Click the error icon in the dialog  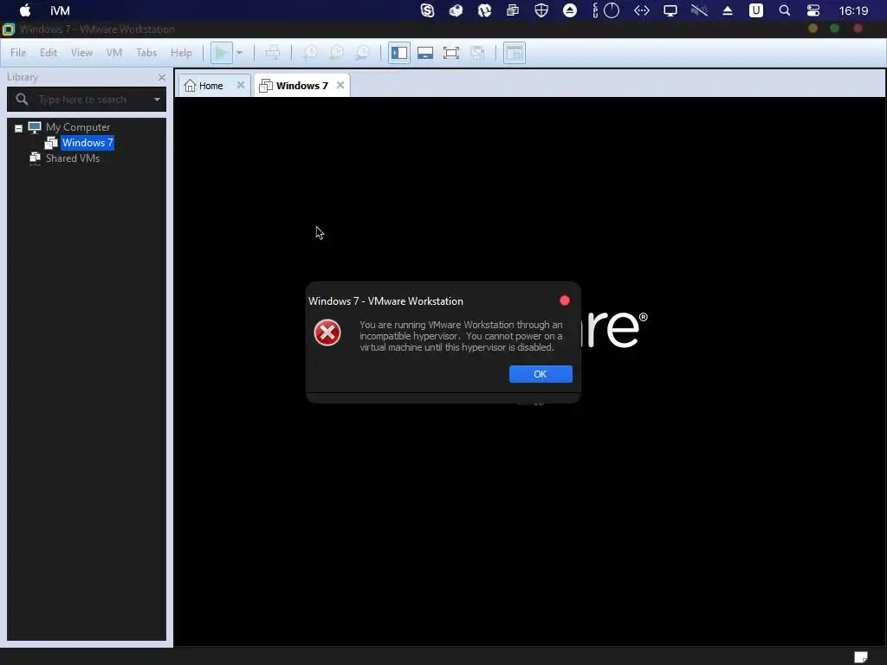[327, 332]
